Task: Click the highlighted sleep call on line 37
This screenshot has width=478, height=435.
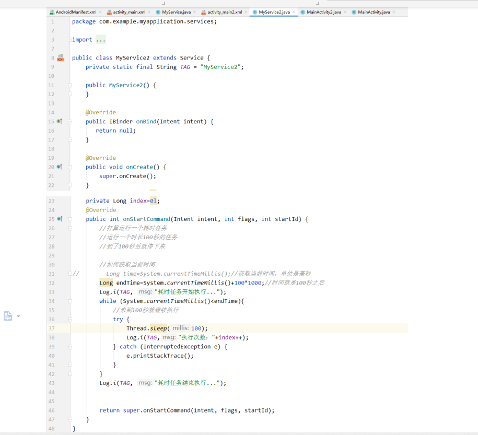Action: (158, 328)
